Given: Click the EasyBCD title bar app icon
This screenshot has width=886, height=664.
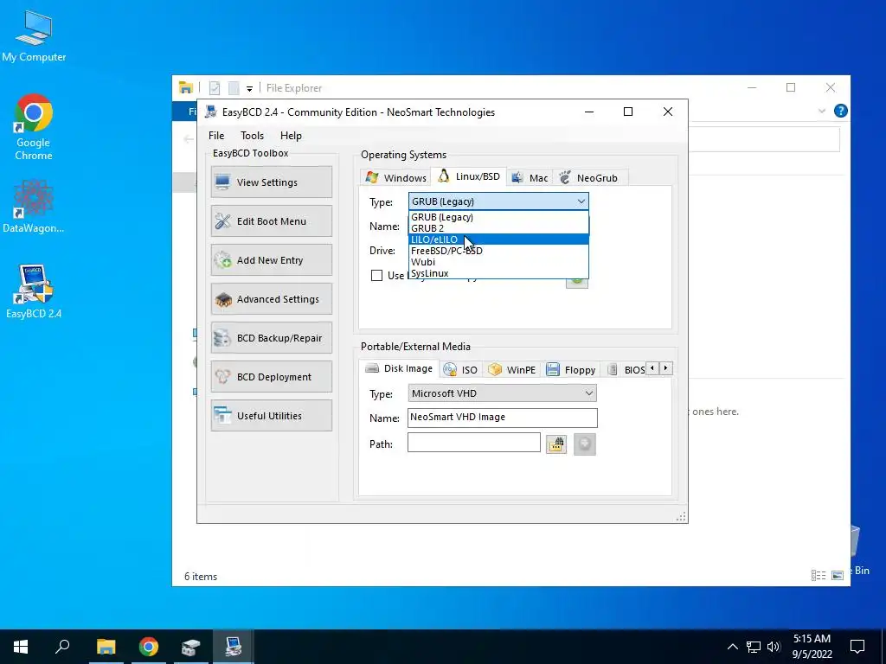Looking at the screenshot, I should click(211, 112).
